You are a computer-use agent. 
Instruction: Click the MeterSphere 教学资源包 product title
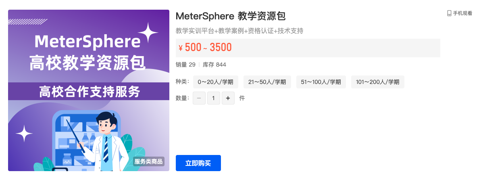click(231, 16)
